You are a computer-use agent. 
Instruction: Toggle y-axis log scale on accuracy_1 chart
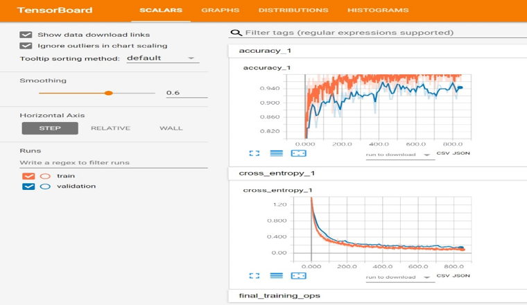point(276,154)
